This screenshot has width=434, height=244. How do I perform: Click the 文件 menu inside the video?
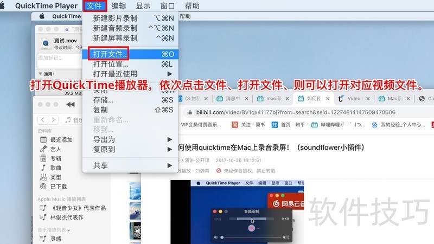point(249,183)
